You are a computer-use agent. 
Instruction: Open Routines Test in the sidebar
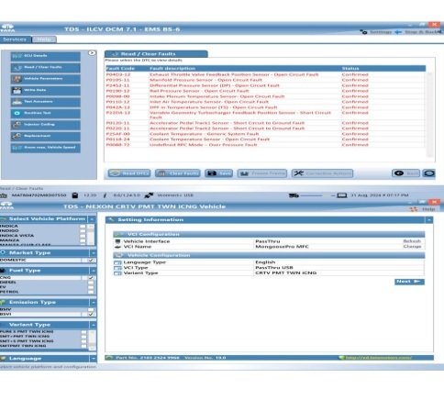pyautogui.click(x=46, y=114)
